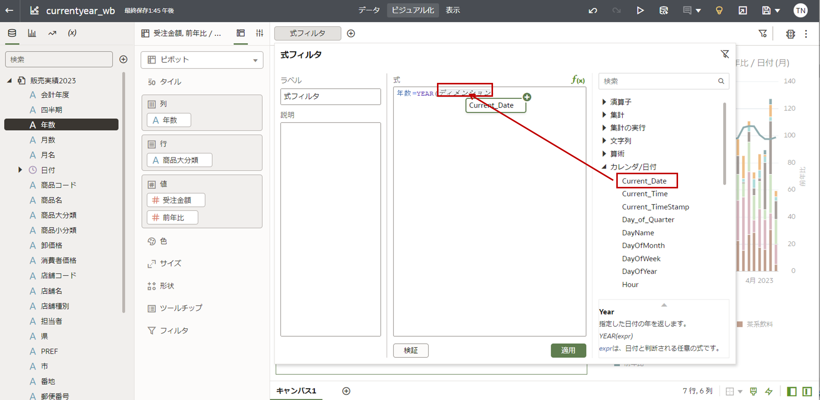Expand the 文字列 function category
Image resolution: width=820 pixels, height=400 pixels.
[604, 140]
